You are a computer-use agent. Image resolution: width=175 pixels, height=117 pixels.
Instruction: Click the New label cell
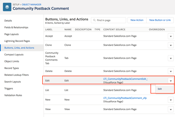(x=48, y=100)
